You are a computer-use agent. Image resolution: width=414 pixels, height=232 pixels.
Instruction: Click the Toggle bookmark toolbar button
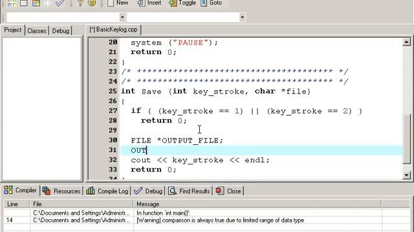coord(182,3)
